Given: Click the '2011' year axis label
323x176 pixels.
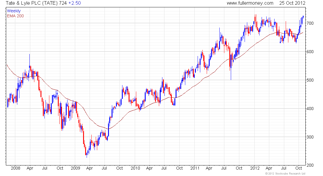Looking at the screenshot, I should (x=195, y=168).
